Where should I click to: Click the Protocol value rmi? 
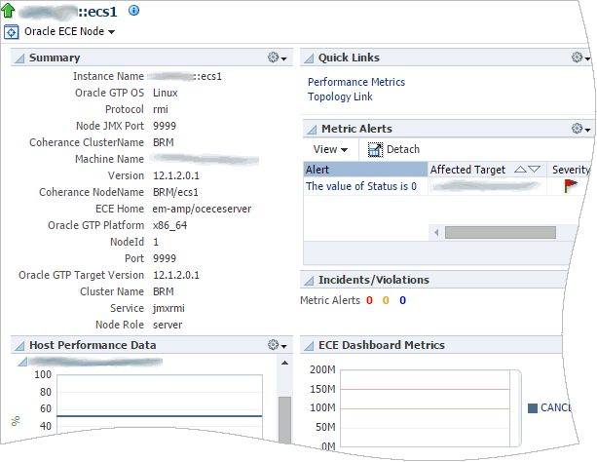tap(161, 110)
